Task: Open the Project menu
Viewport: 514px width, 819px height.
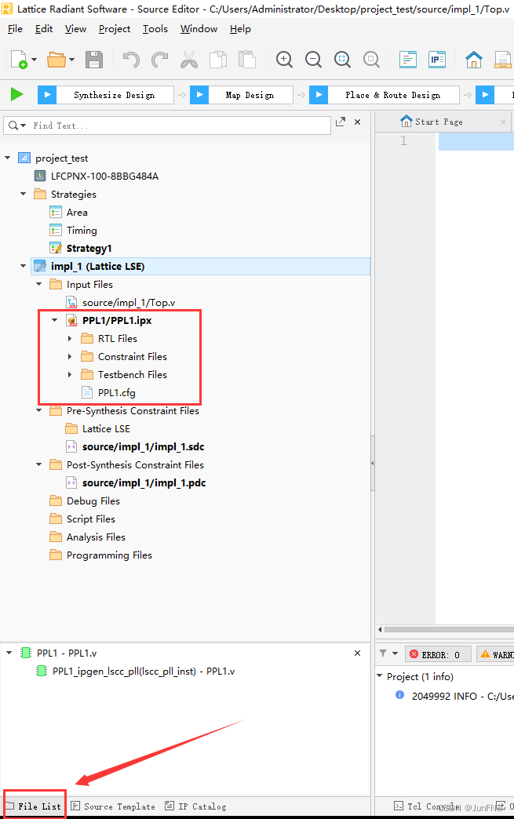Action: (115, 29)
